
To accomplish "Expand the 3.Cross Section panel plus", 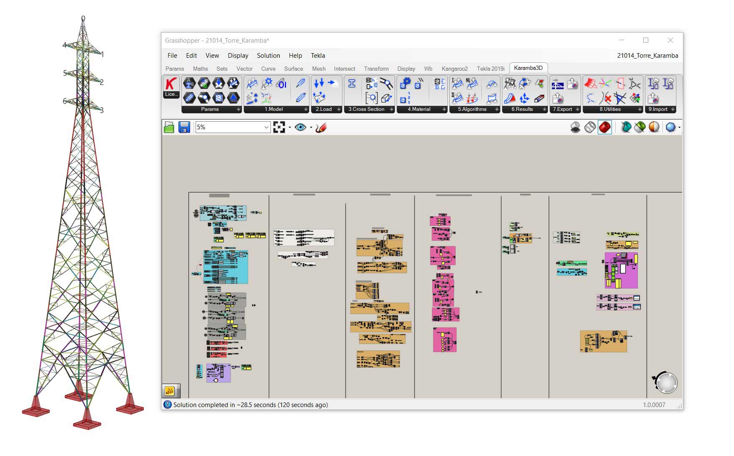I will point(392,110).
